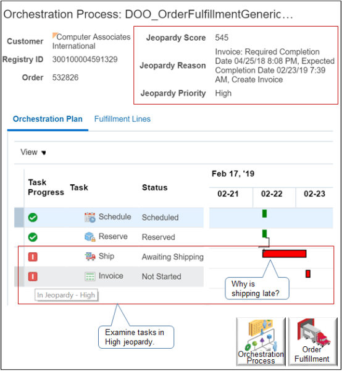Click the green check icon in Reserve row
Image resolution: width=342 pixels, height=371 pixels.
tap(33, 237)
